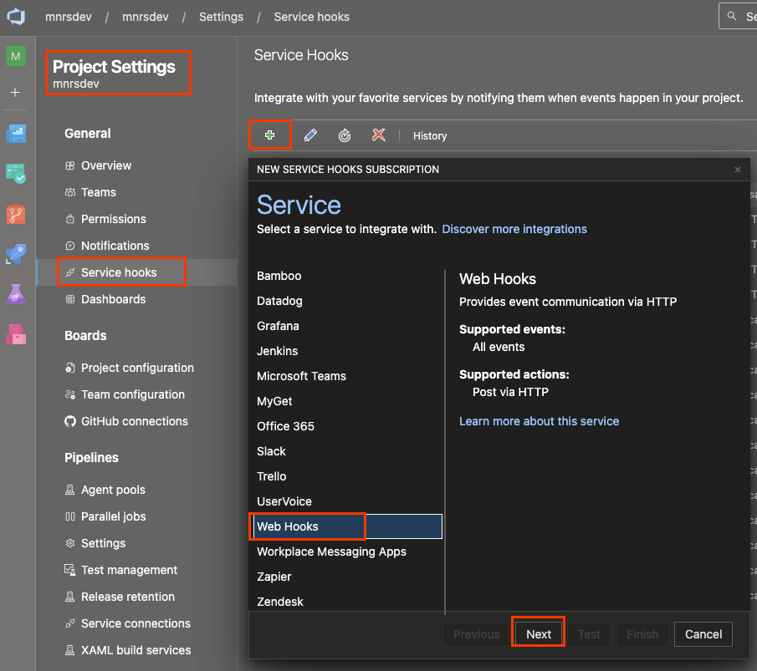Click the mnrsdev organization breadcrumb
The height and width of the screenshot is (671, 757).
click(x=68, y=17)
